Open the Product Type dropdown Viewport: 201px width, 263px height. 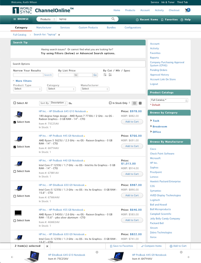pos(27,89)
